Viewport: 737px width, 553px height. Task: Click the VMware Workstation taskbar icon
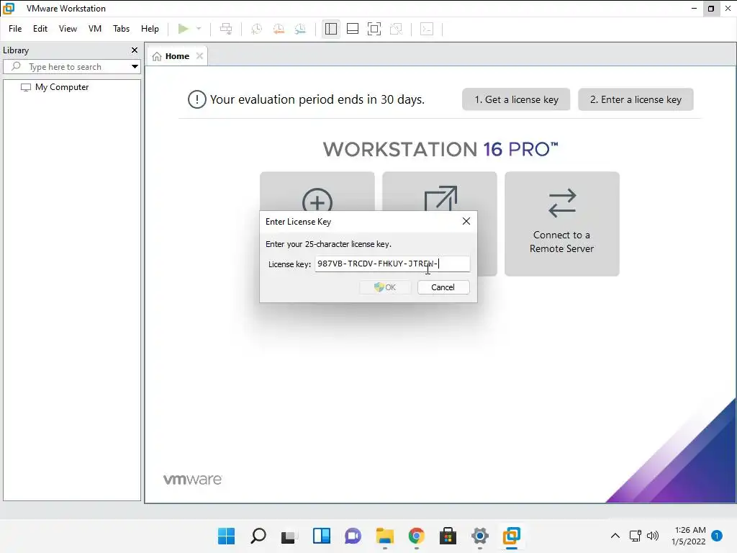pyautogui.click(x=512, y=536)
